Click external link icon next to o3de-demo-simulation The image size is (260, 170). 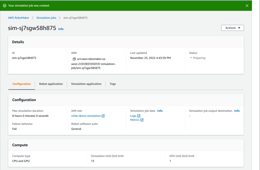pos(103,116)
